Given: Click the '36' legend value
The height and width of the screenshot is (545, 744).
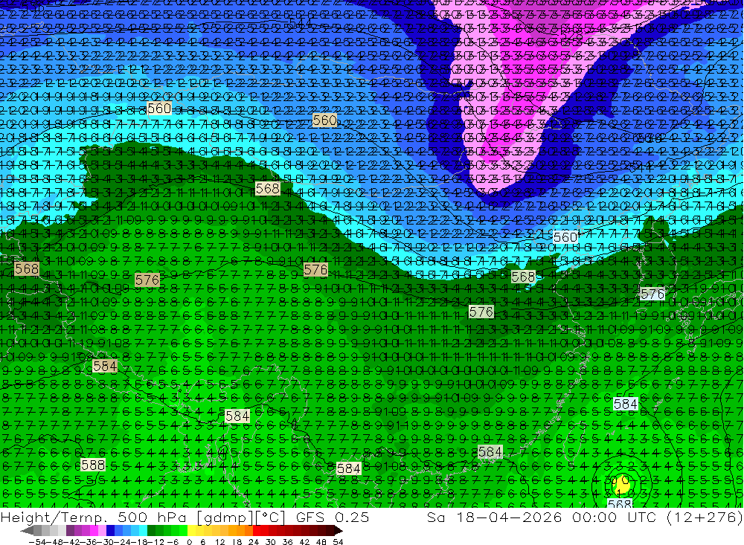Looking at the screenshot, I should 287,542.
